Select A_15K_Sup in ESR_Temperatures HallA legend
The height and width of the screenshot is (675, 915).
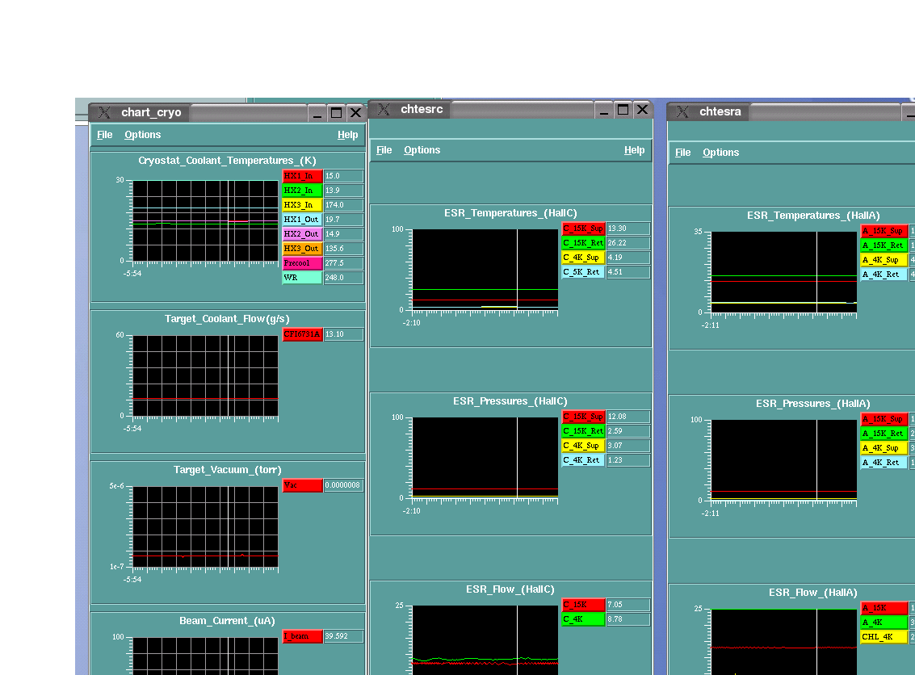(884, 230)
